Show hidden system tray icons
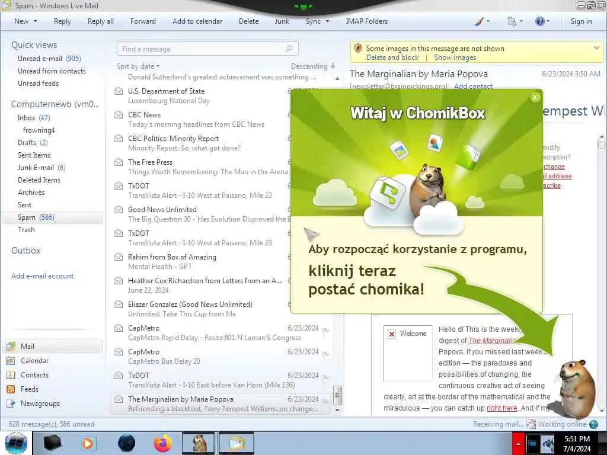This screenshot has height=455, width=607. 517,443
